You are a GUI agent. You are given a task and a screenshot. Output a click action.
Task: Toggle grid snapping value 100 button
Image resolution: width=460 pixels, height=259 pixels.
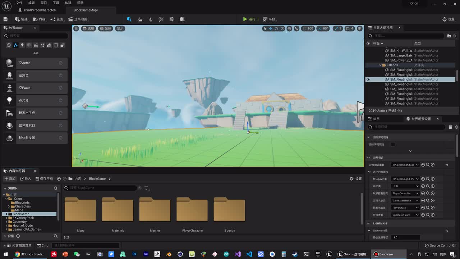308,28
